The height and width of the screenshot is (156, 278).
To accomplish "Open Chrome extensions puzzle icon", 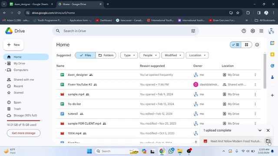I will point(248,13).
